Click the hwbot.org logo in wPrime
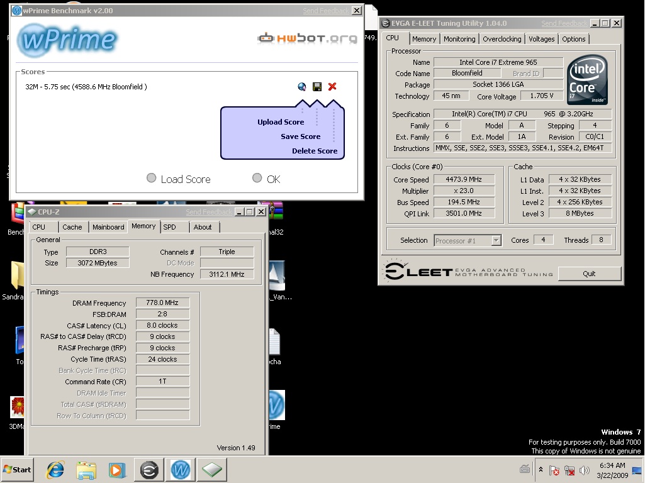This screenshot has width=645, height=483. (x=307, y=38)
